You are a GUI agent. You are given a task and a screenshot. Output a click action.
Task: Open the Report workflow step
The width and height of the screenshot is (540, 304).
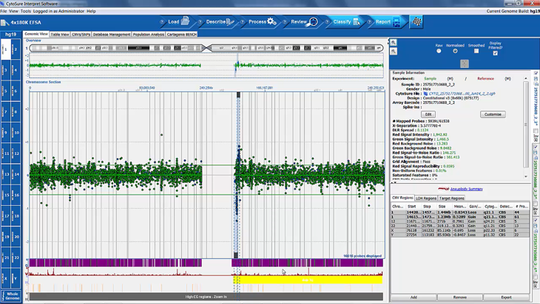point(388,21)
